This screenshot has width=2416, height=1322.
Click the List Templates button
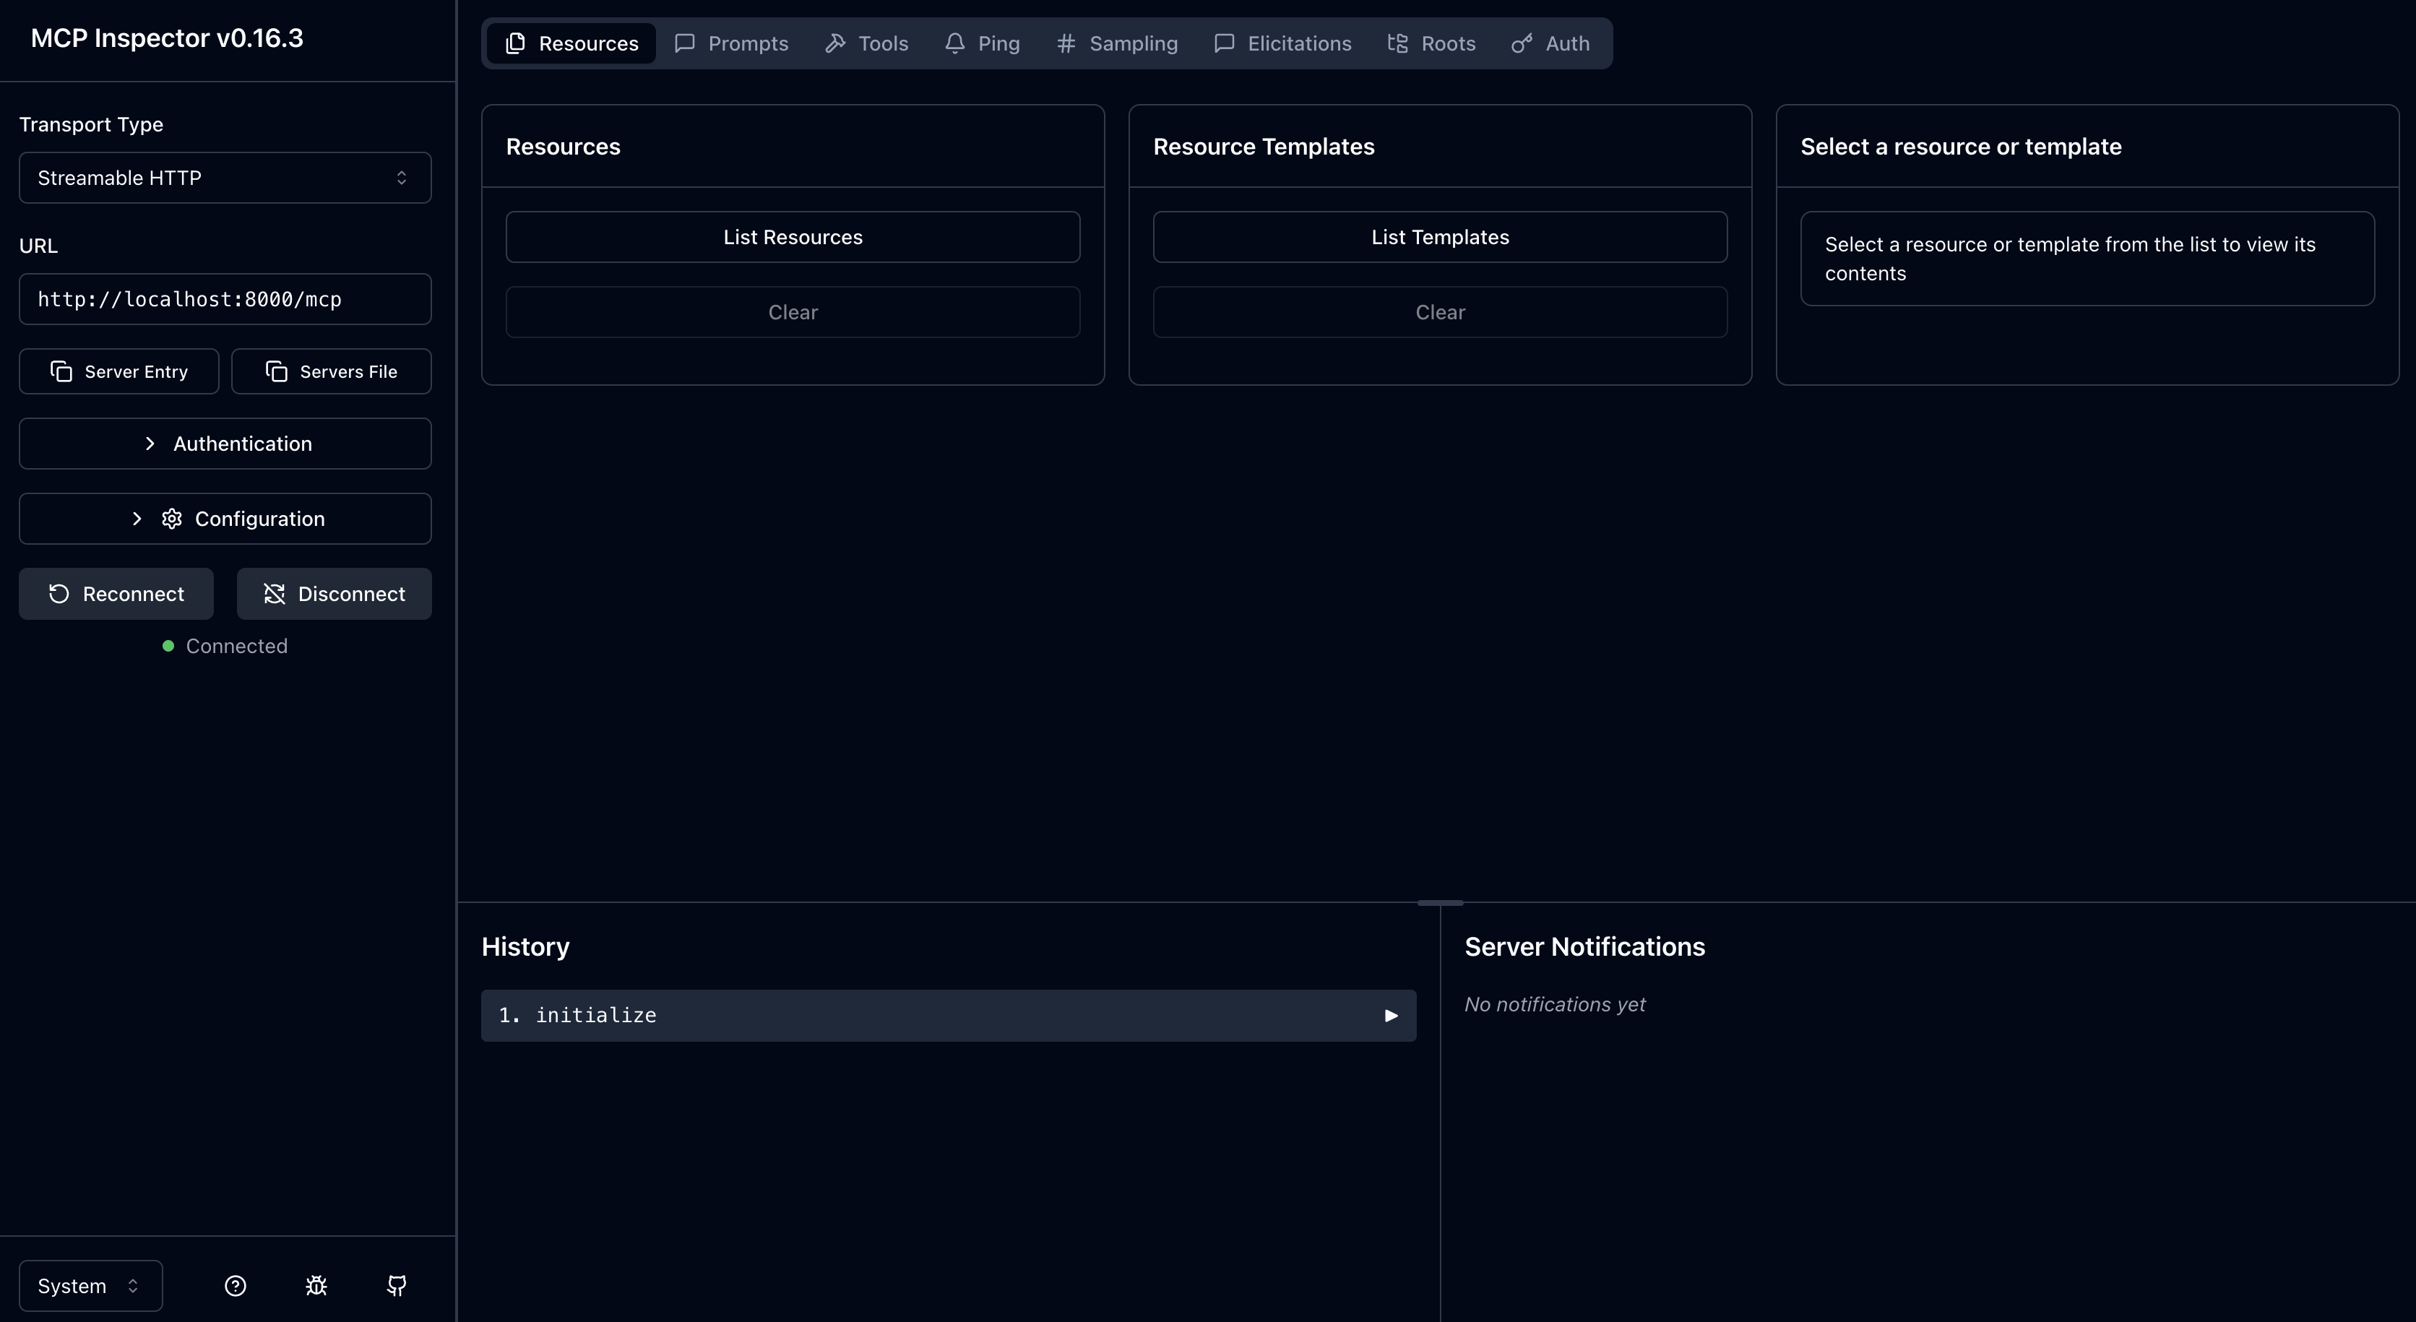[x=1440, y=236]
